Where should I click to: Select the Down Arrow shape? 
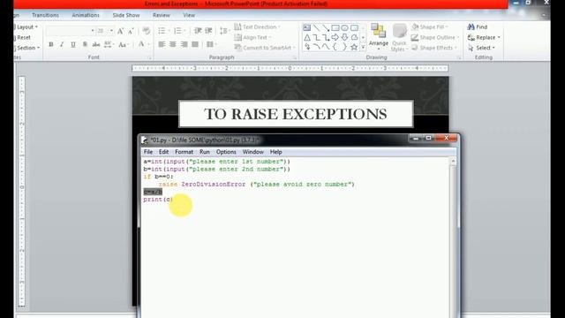344,37
